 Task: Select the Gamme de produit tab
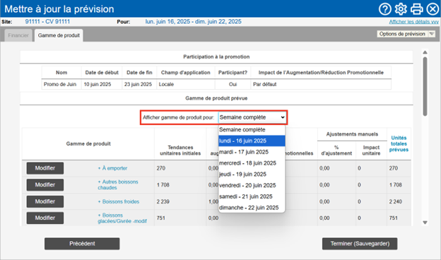(59, 35)
